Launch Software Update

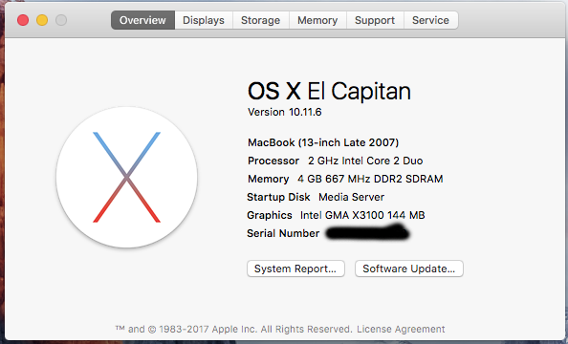pos(409,269)
